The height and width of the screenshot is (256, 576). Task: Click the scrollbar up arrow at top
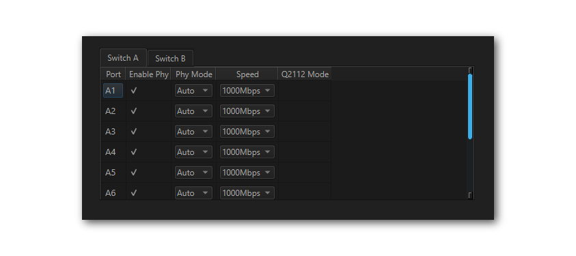point(470,70)
